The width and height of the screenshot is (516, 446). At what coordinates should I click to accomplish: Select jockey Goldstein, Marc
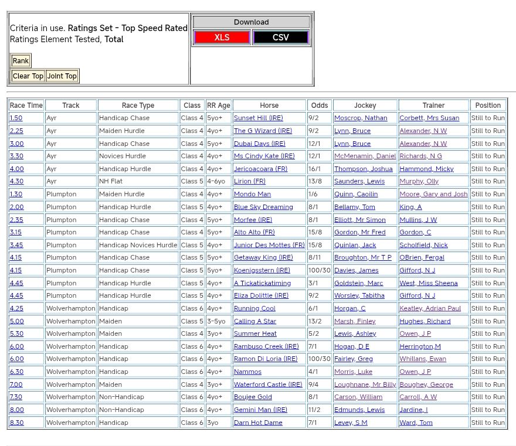click(358, 283)
